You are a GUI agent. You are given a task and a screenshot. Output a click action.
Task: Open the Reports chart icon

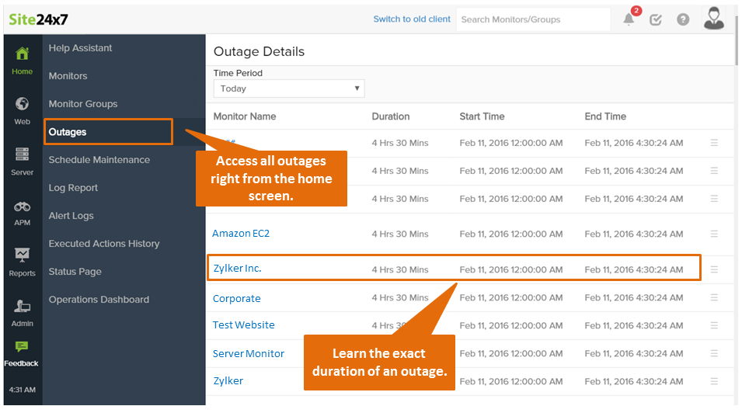(23, 255)
